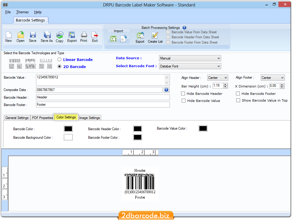Open Batch Processing Settings help icon
Viewport: 292px width, 220px height.
[184, 27]
